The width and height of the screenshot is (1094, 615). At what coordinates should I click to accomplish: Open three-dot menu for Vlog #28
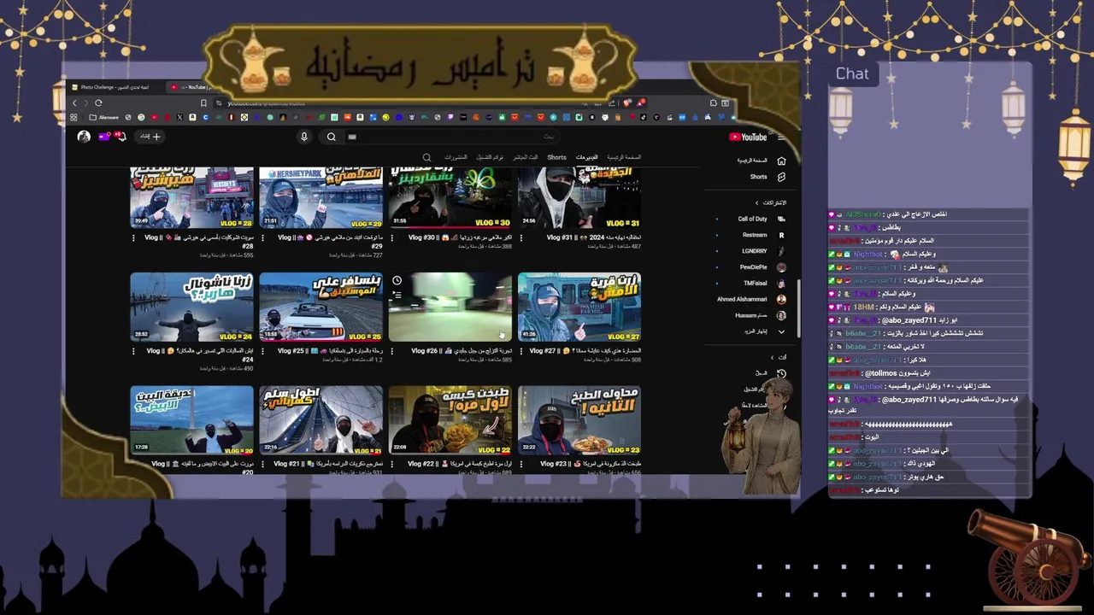coord(133,237)
